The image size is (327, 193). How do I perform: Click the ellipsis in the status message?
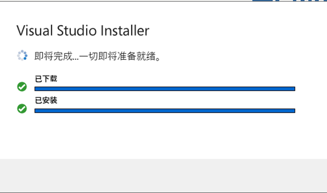click(x=75, y=59)
